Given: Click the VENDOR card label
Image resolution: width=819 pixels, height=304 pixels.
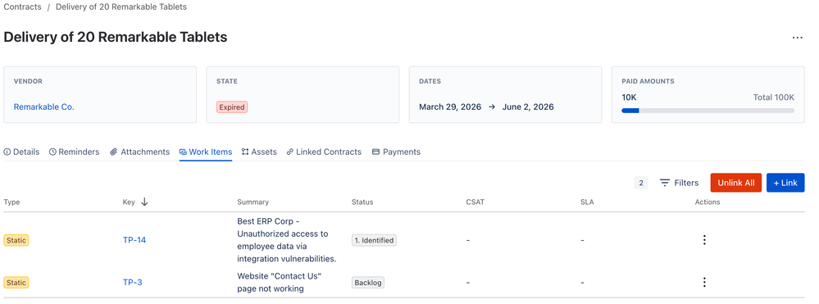Looking at the screenshot, I should tap(28, 81).
